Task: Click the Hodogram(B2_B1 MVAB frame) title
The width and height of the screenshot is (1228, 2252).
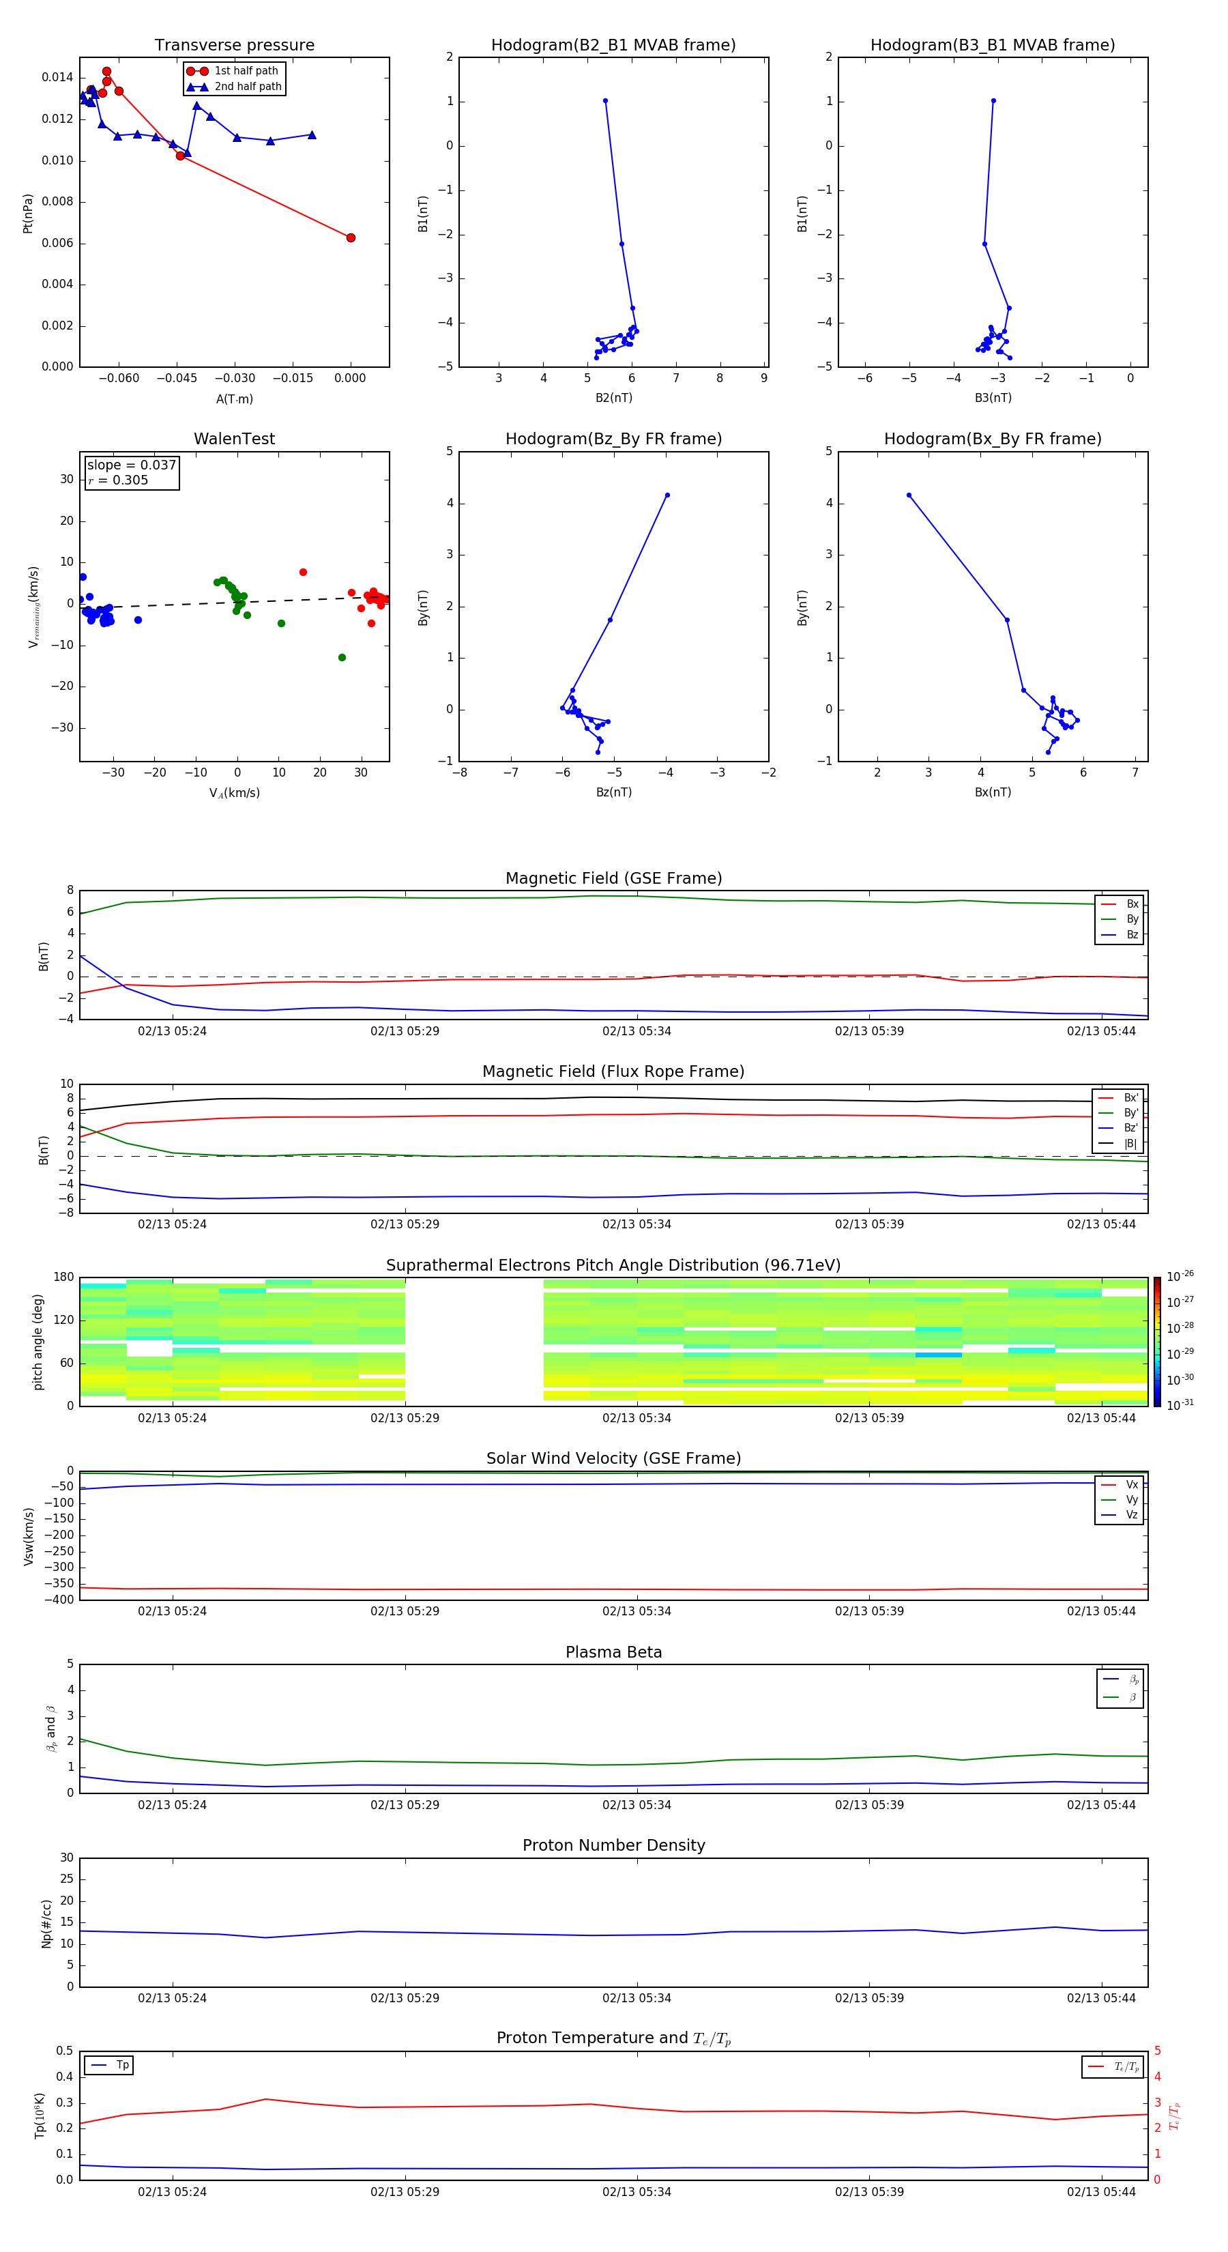Action: tap(613, 44)
